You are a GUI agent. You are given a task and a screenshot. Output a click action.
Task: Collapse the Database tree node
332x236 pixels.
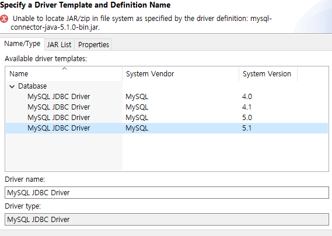click(x=12, y=86)
